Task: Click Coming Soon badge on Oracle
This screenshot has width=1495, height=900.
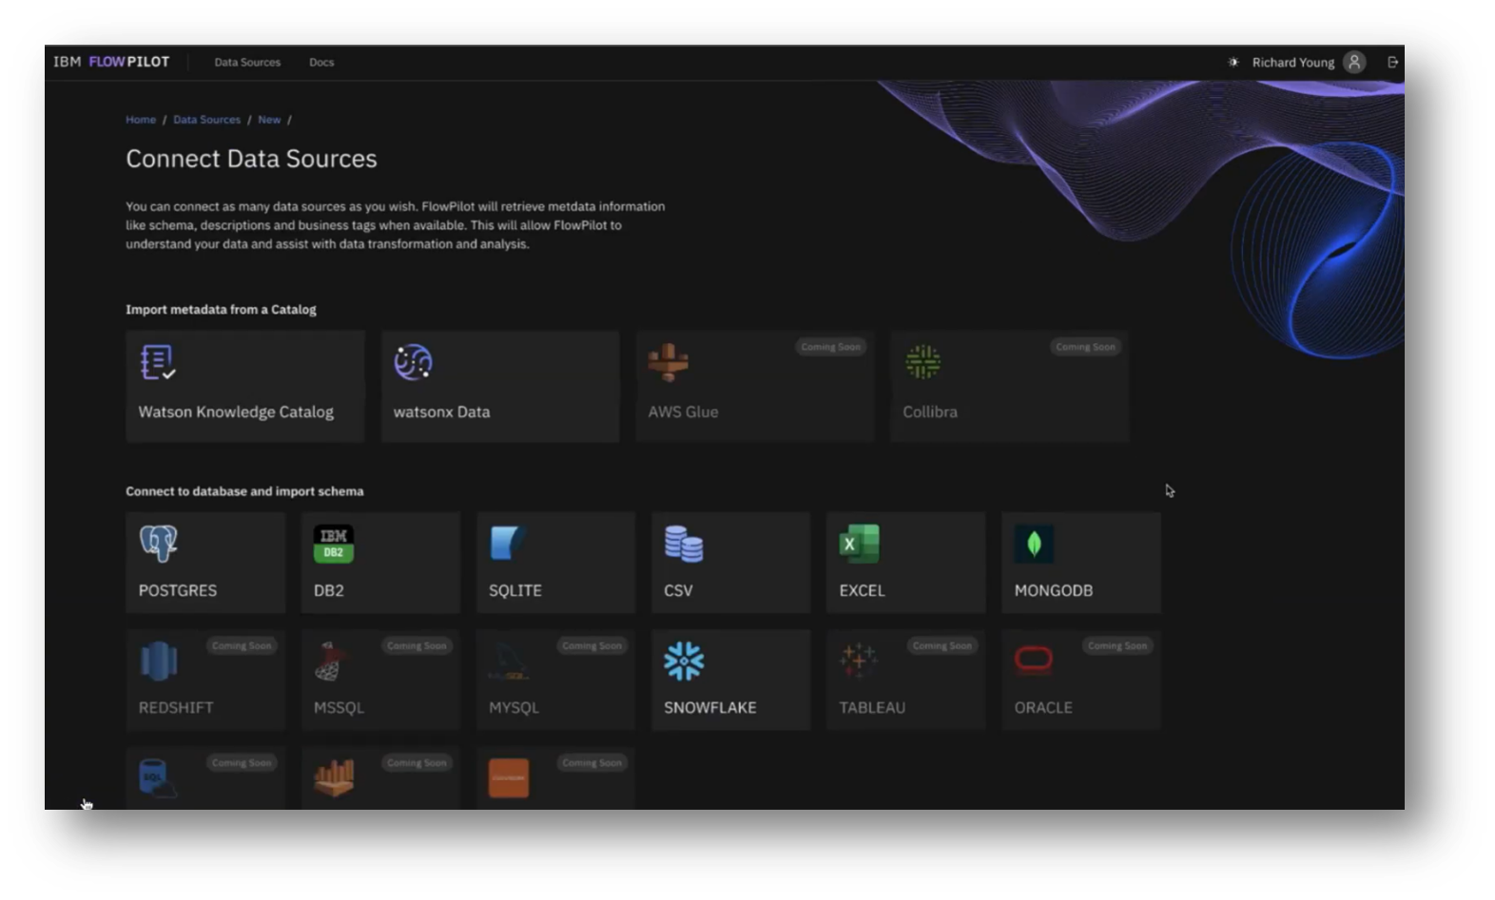Action: pyautogui.click(x=1117, y=646)
